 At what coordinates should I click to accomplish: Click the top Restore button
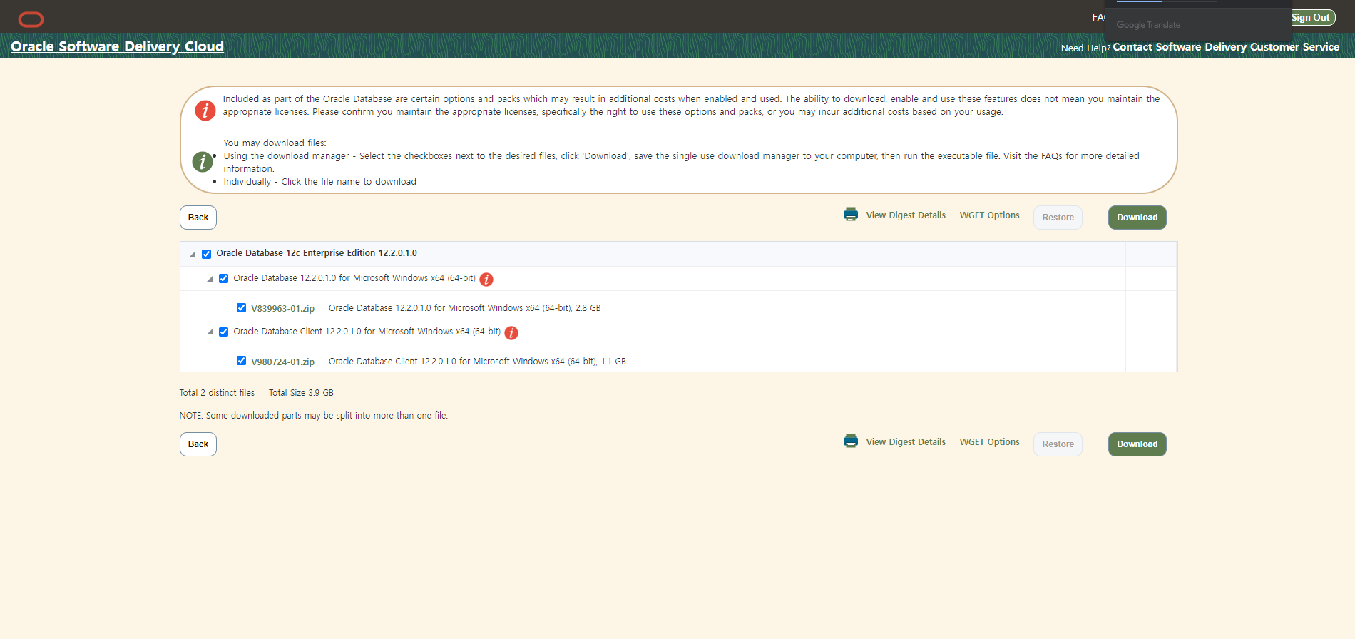click(x=1058, y=218)
